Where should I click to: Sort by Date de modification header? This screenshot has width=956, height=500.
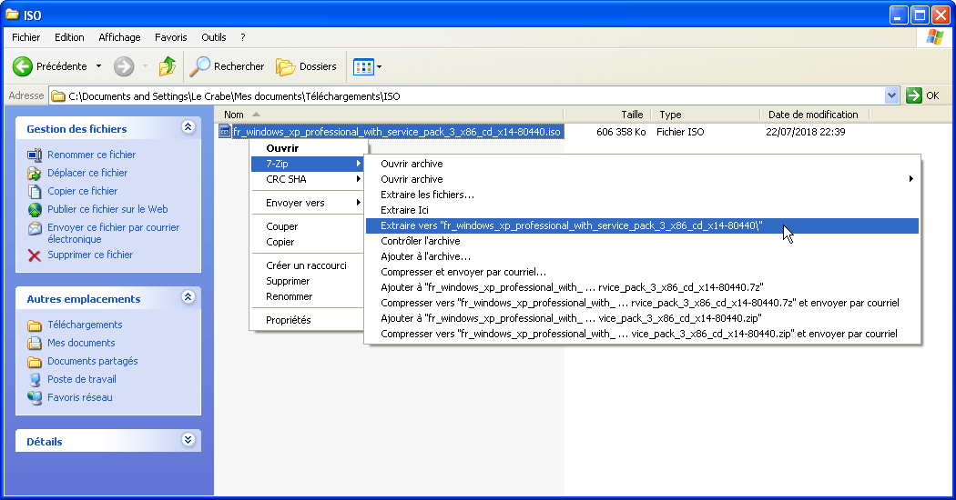[815, 115]
